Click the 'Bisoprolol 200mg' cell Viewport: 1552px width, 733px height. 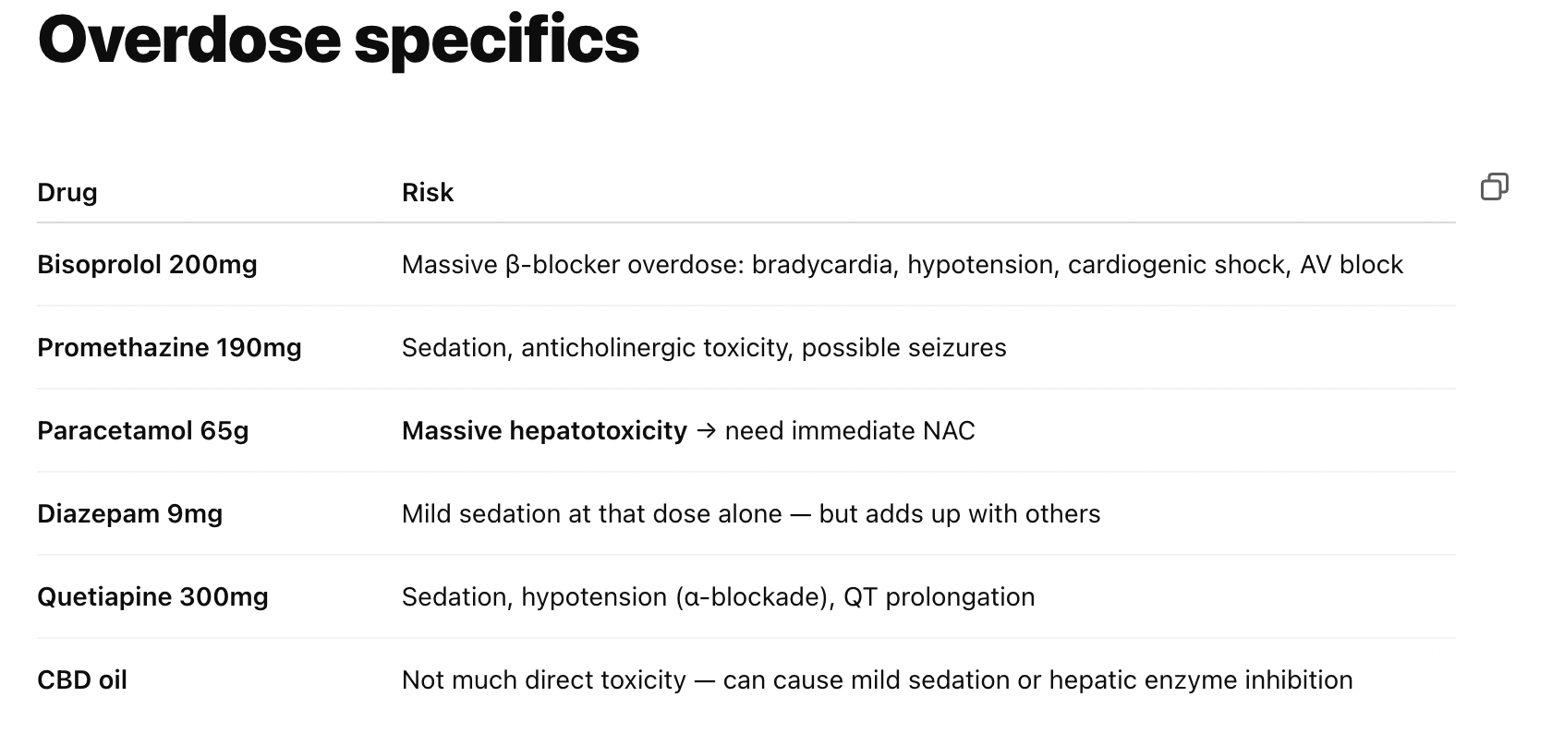click(147, 265)
